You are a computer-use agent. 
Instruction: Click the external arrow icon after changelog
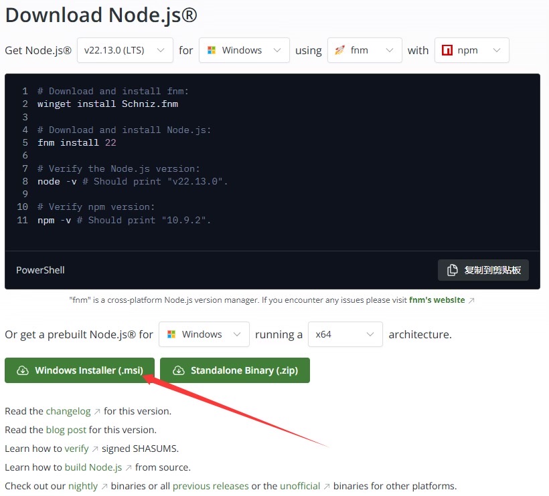[x=97, y=411]
